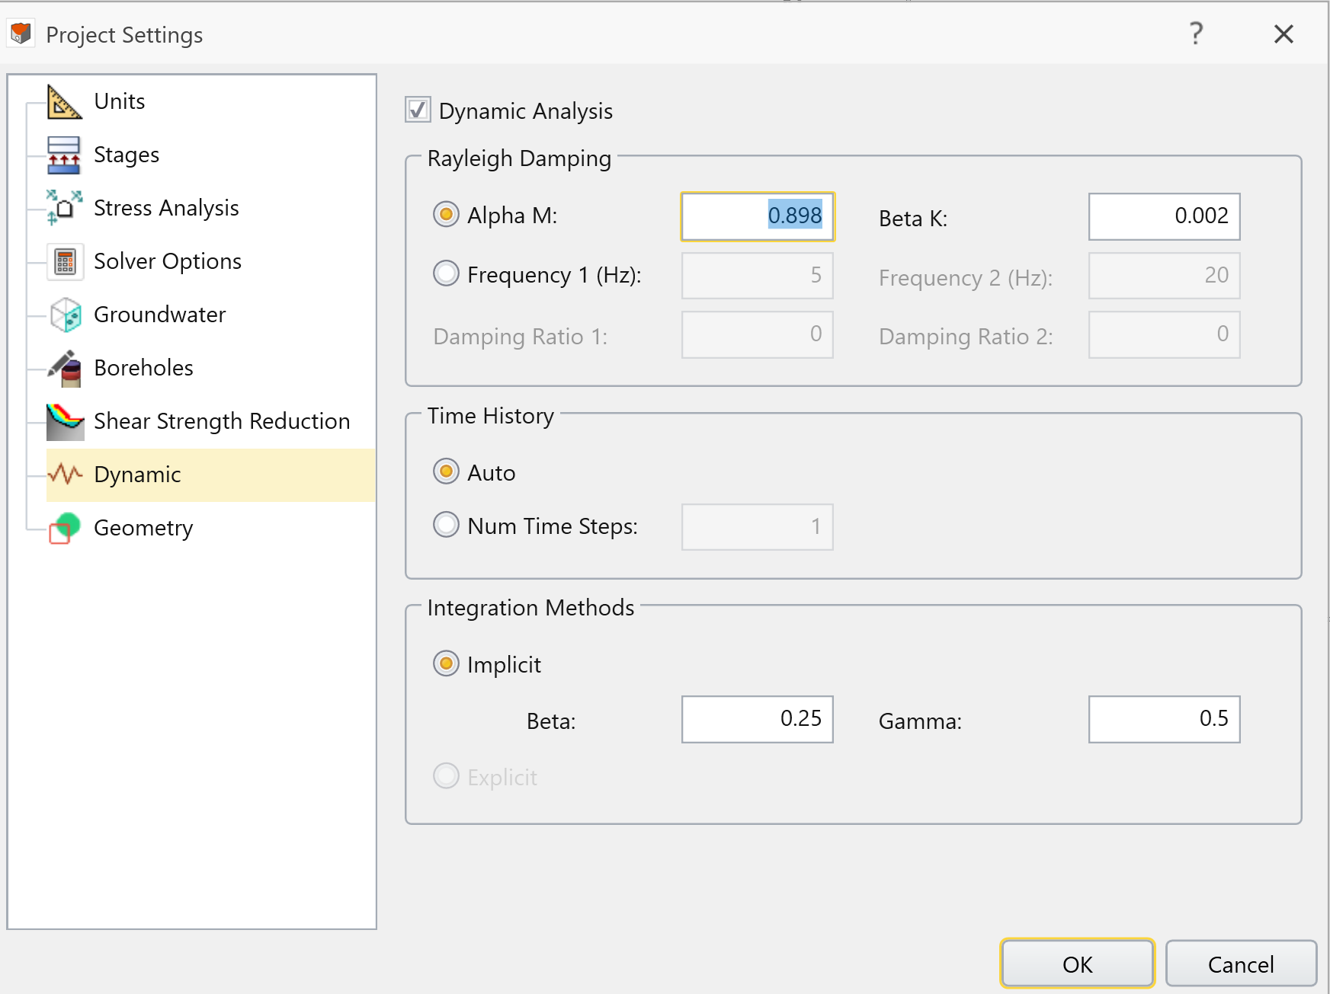Click the Time History group label
This screenshot has width=1330, height=994.
[x=490, y=416]
